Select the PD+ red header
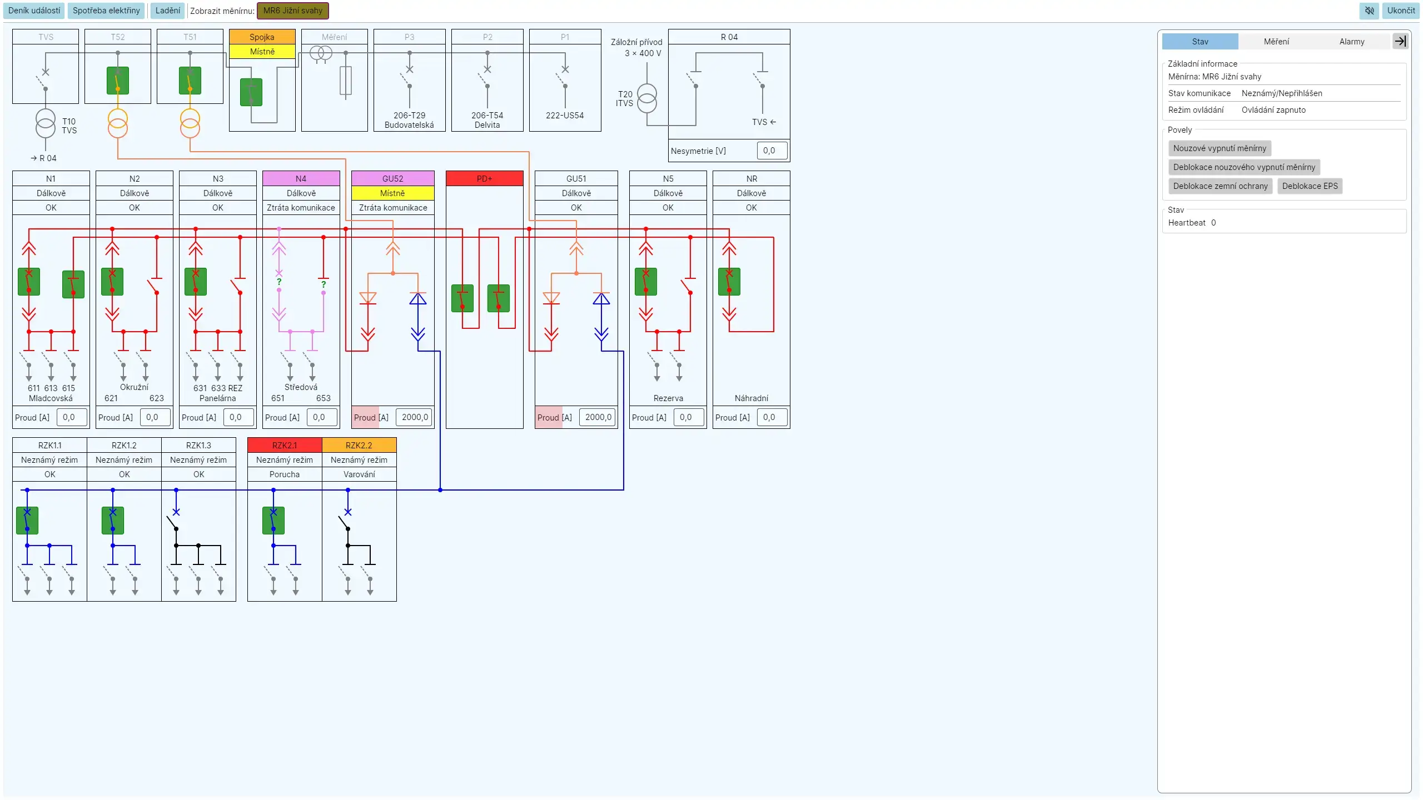This screenshot has width=1423, height=800. [485, 178]
